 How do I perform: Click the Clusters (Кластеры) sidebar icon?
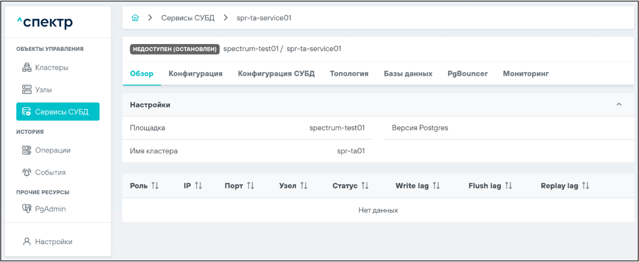(x=27, y=68)
